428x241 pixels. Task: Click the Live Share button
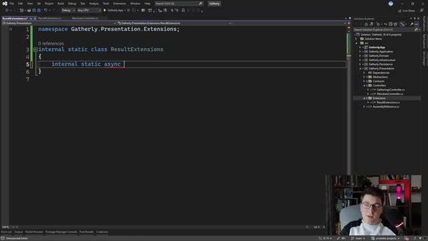coord(407,11)
